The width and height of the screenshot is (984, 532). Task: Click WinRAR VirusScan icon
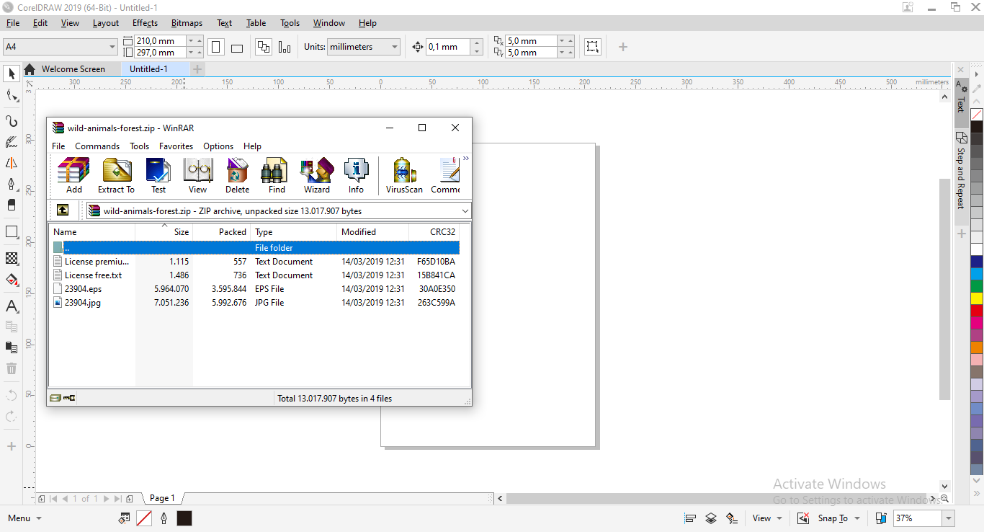(404, 176)
